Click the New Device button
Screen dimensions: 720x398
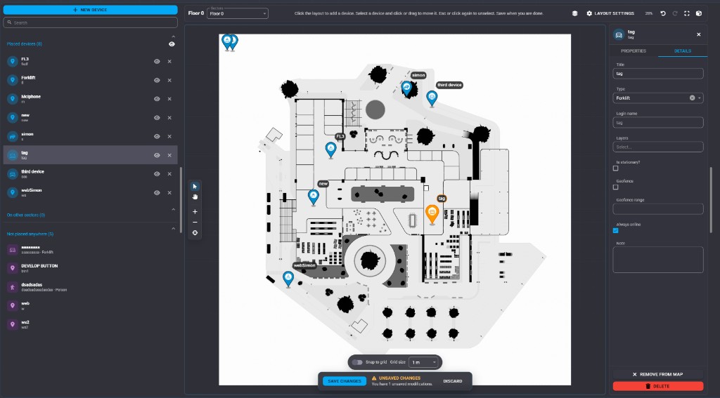click(x=91, y=10)
